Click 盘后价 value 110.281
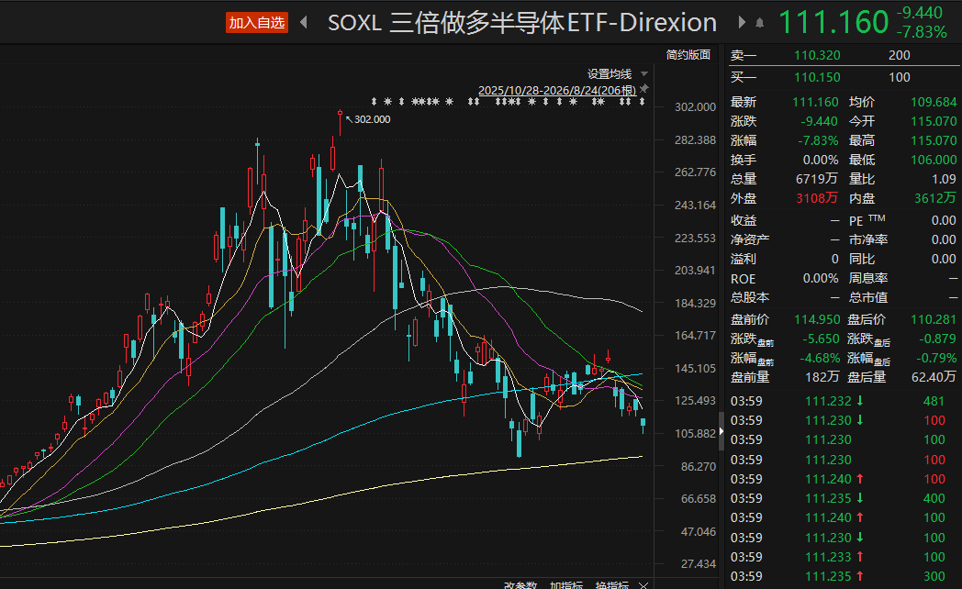Screen dimensions: 962x589 click(x=934, y=318)
